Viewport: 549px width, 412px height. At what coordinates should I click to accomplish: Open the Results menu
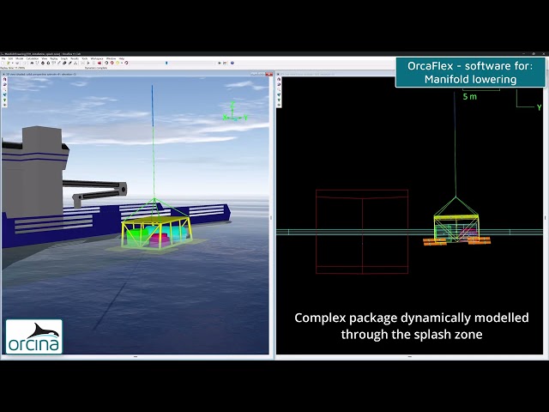(75, 58)
